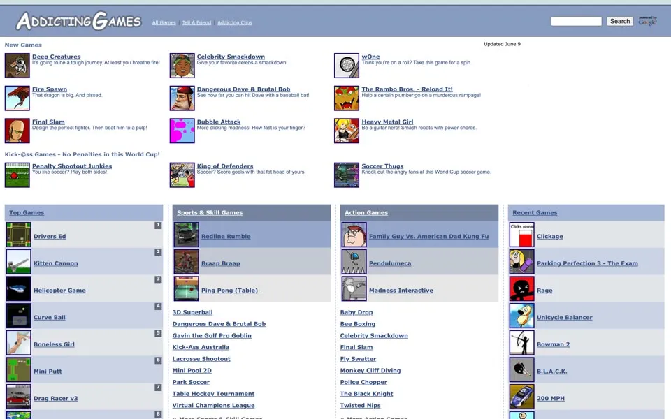Open the All Games menu link
The height and width of the screenshot is (419, 671).
(164, 22)
